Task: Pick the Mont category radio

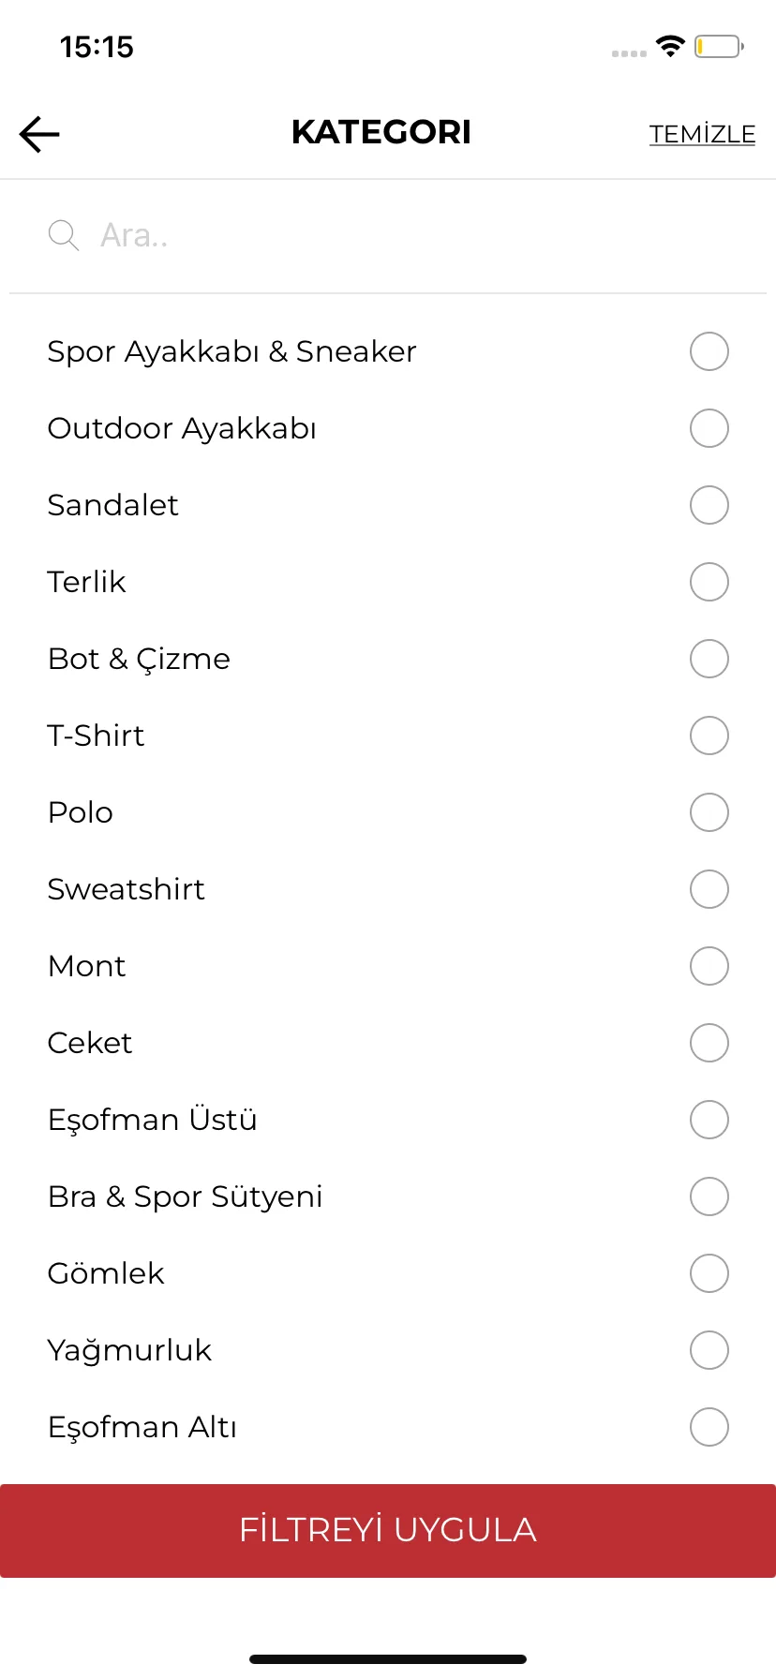Action: [709, 966]
